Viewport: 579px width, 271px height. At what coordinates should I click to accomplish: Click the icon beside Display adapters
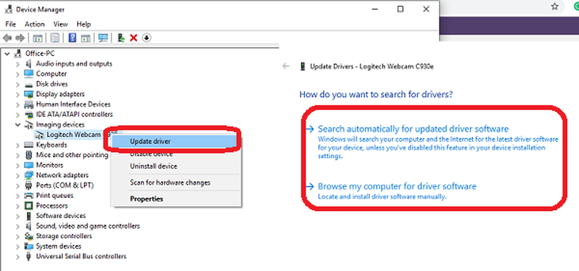[29, 94]
